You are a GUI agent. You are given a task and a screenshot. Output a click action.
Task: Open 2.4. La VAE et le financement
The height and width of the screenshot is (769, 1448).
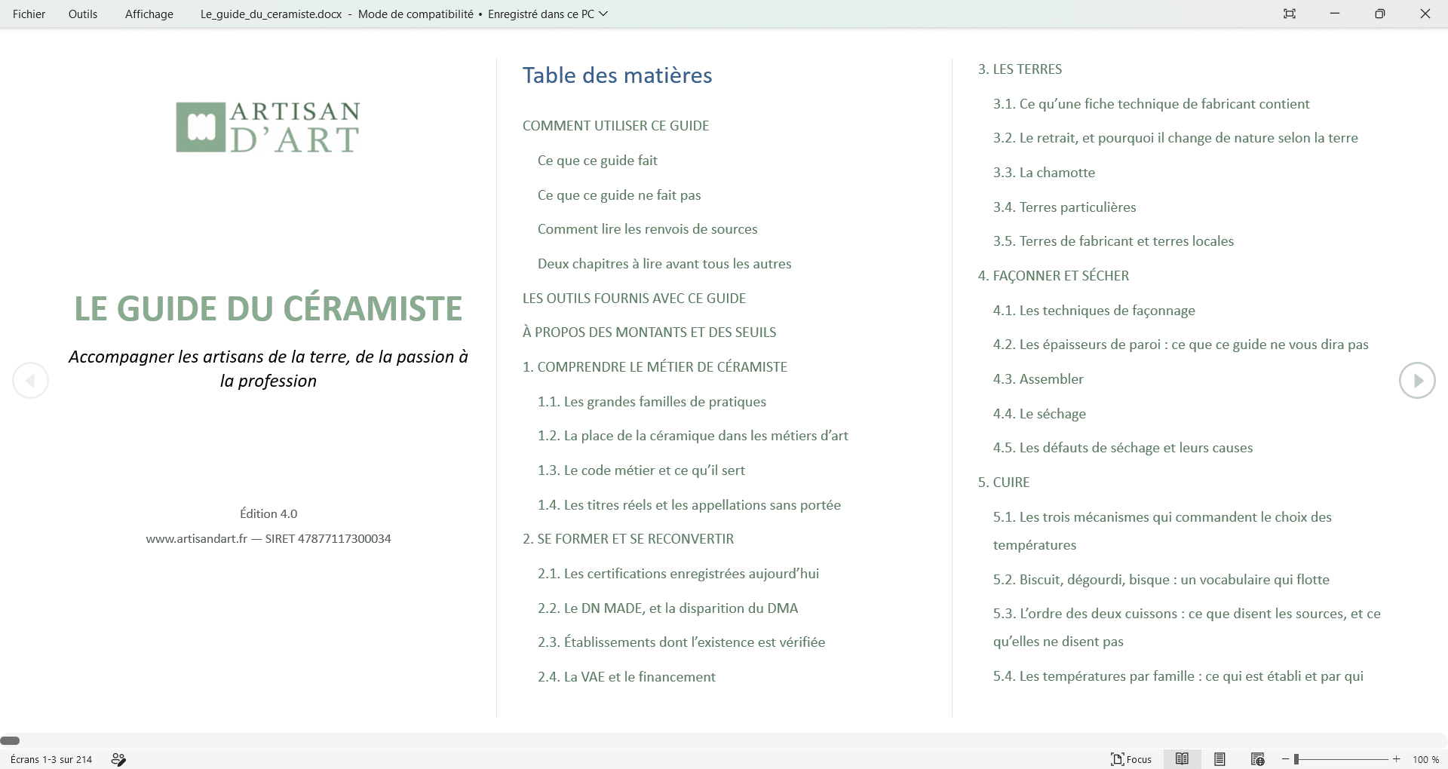627,677
